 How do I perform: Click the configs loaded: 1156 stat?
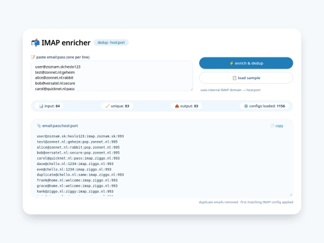[265, 106]
